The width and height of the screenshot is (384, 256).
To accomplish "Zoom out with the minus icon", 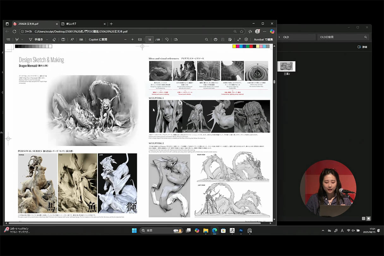I will [x=125, y=40].
